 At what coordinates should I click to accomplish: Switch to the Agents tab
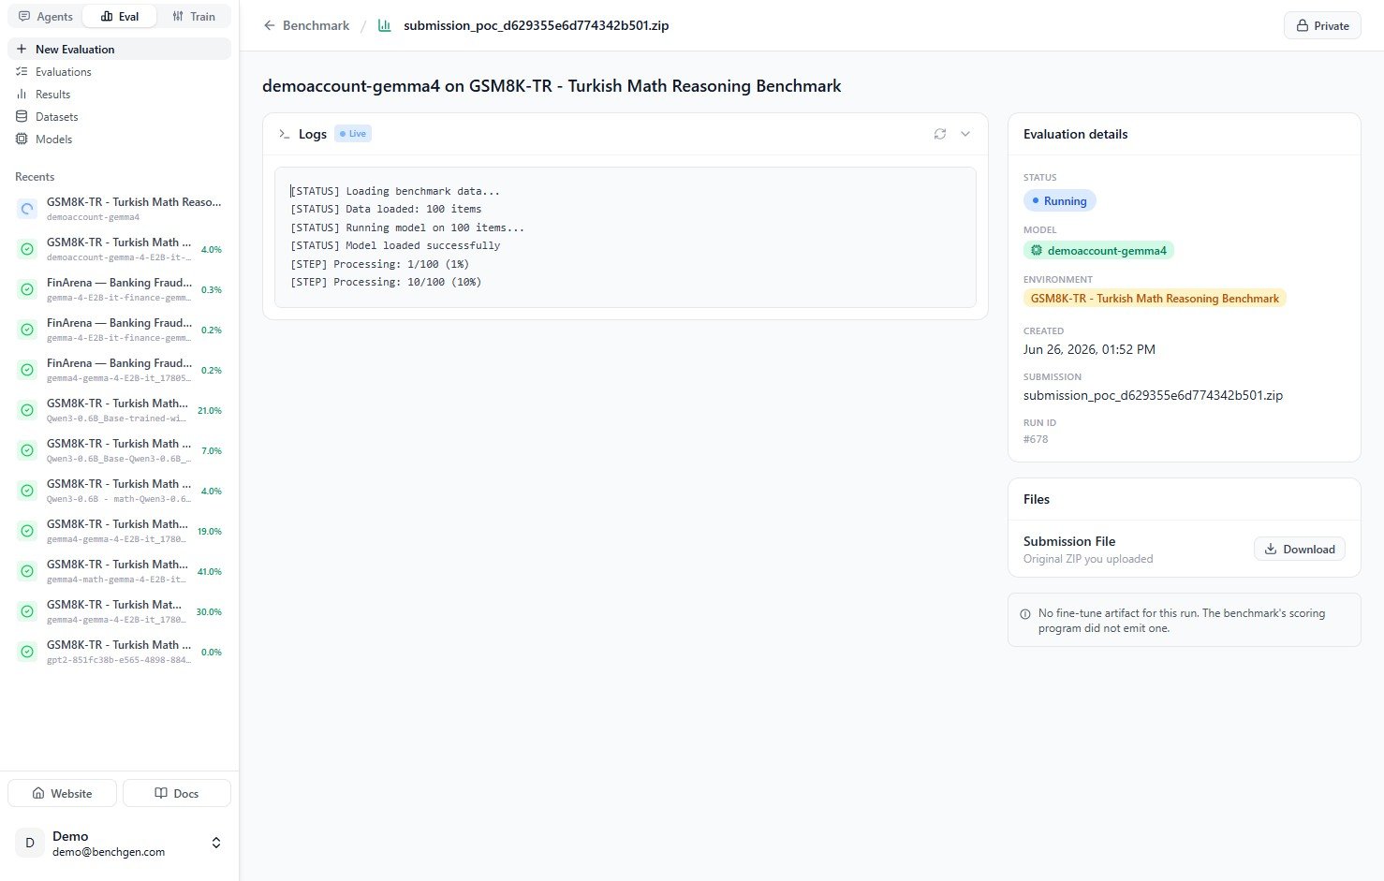45,16
